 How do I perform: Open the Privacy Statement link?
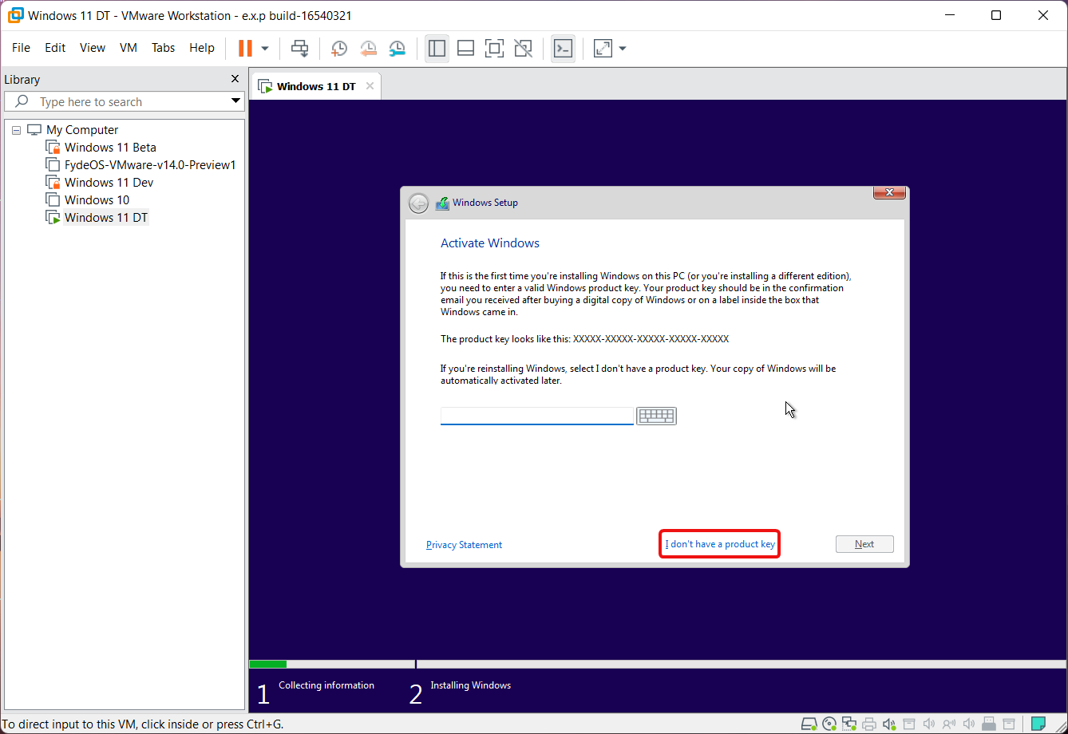click(x=465, y=545)
